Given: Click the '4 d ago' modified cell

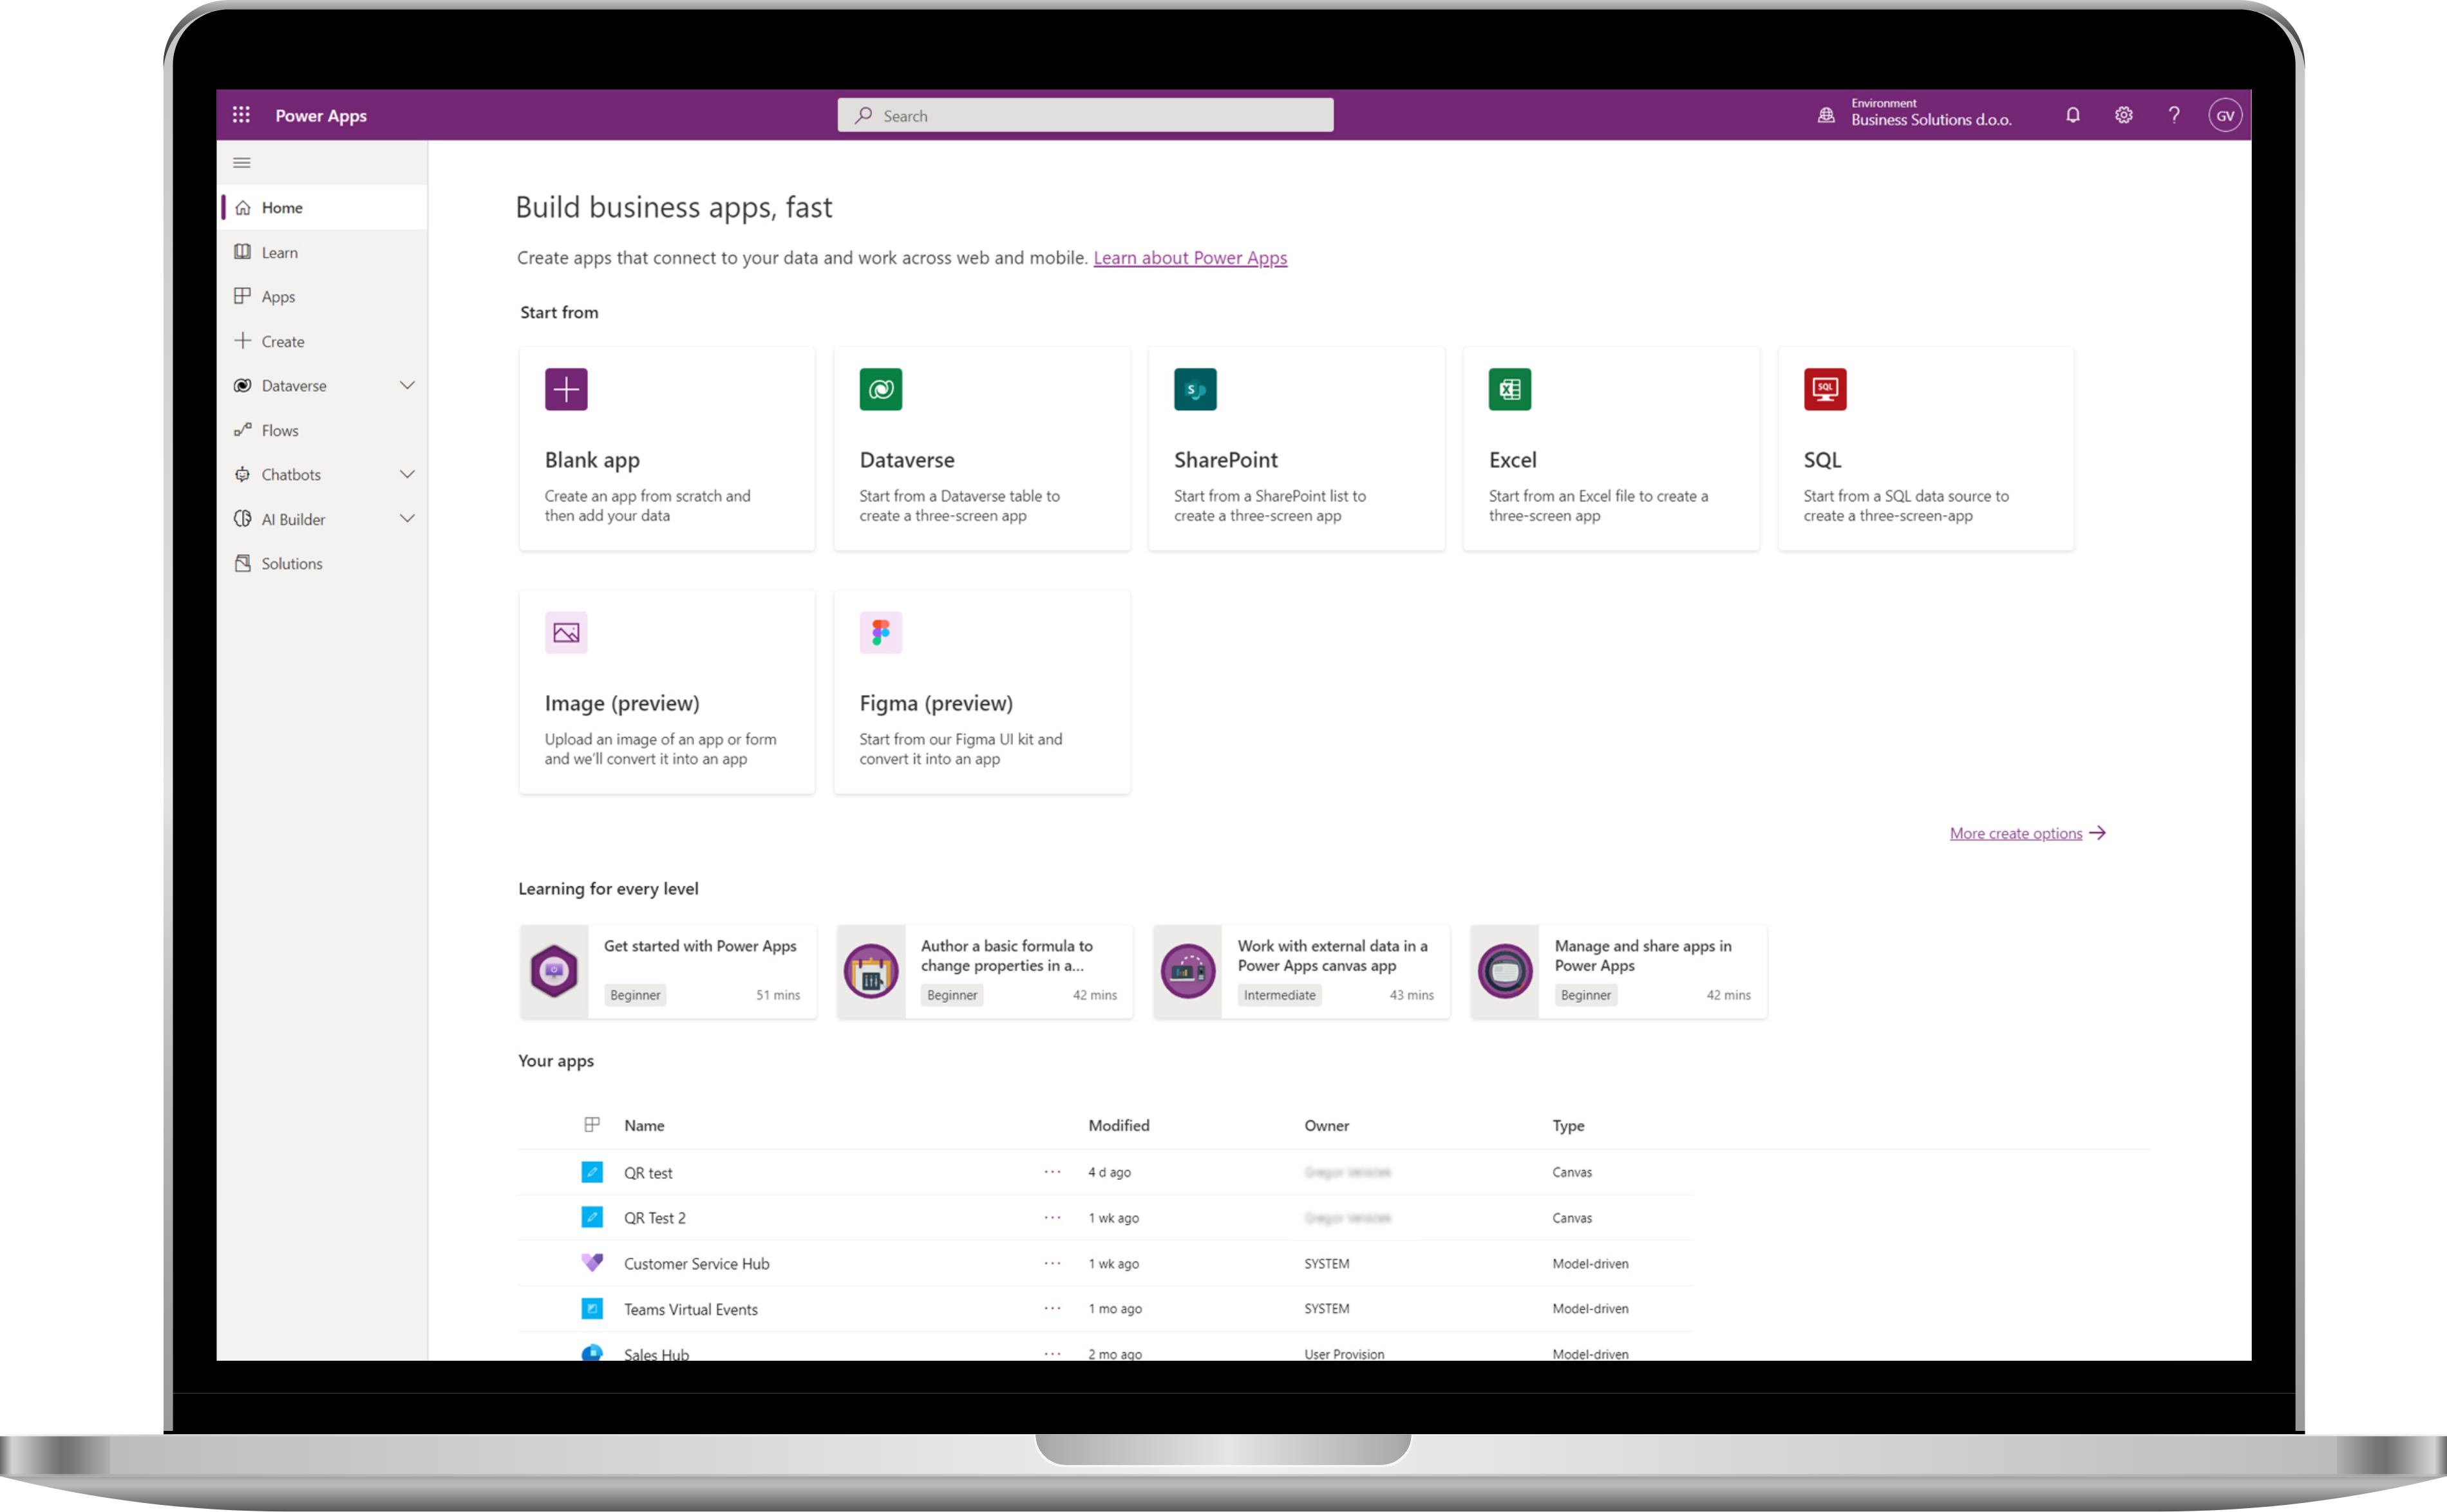Looking at the screenshot, I should click(x=1108, y=1172).
